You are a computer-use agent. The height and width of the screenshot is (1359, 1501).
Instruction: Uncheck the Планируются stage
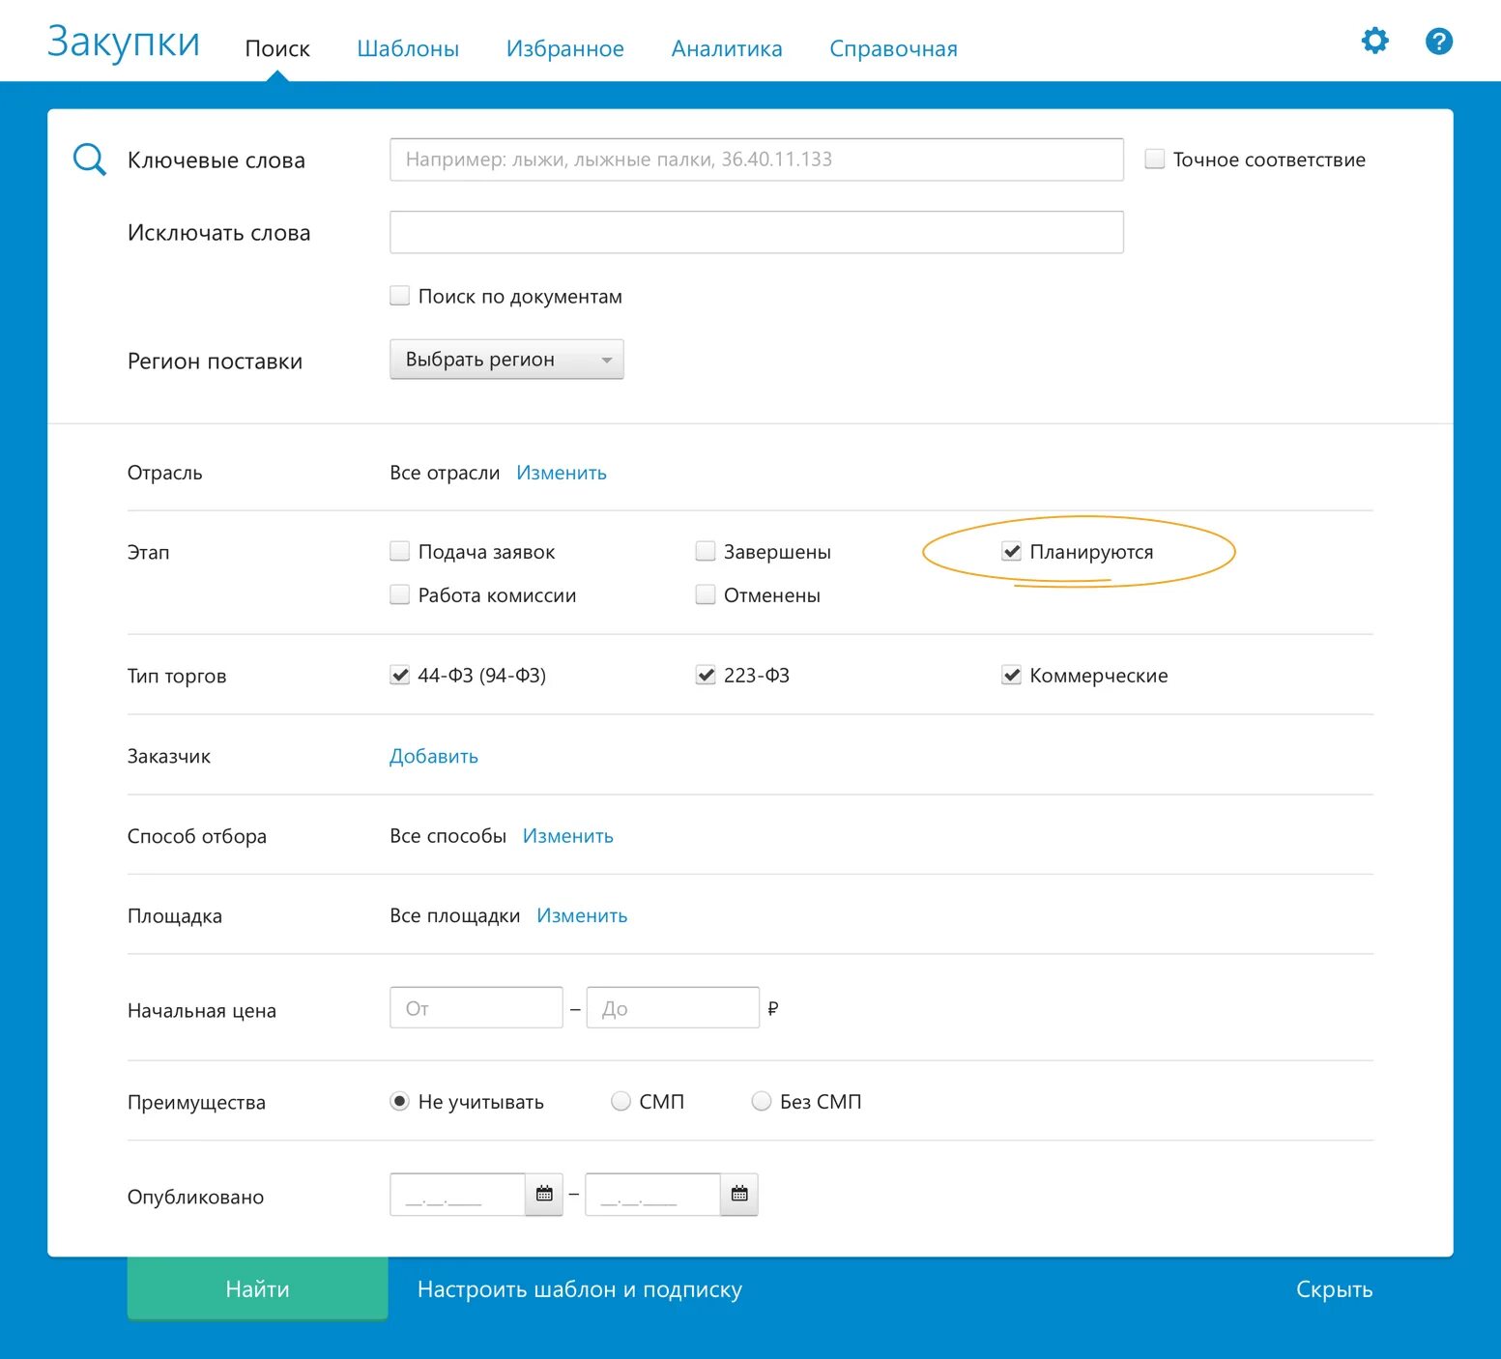click(x=1011, y=552)
